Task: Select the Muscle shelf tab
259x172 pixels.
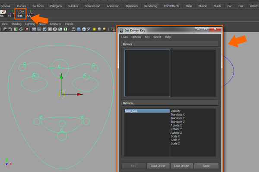Action: tap(203, 6)
